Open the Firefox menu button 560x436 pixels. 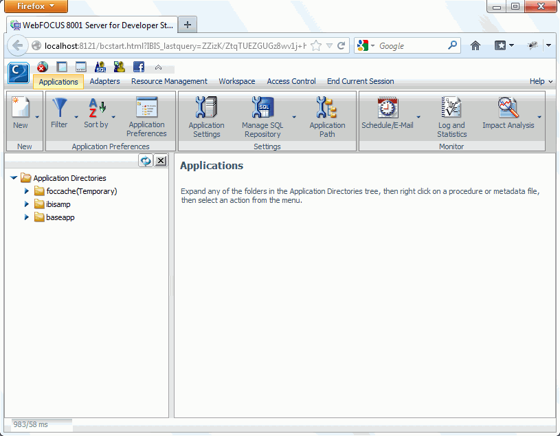36,6
